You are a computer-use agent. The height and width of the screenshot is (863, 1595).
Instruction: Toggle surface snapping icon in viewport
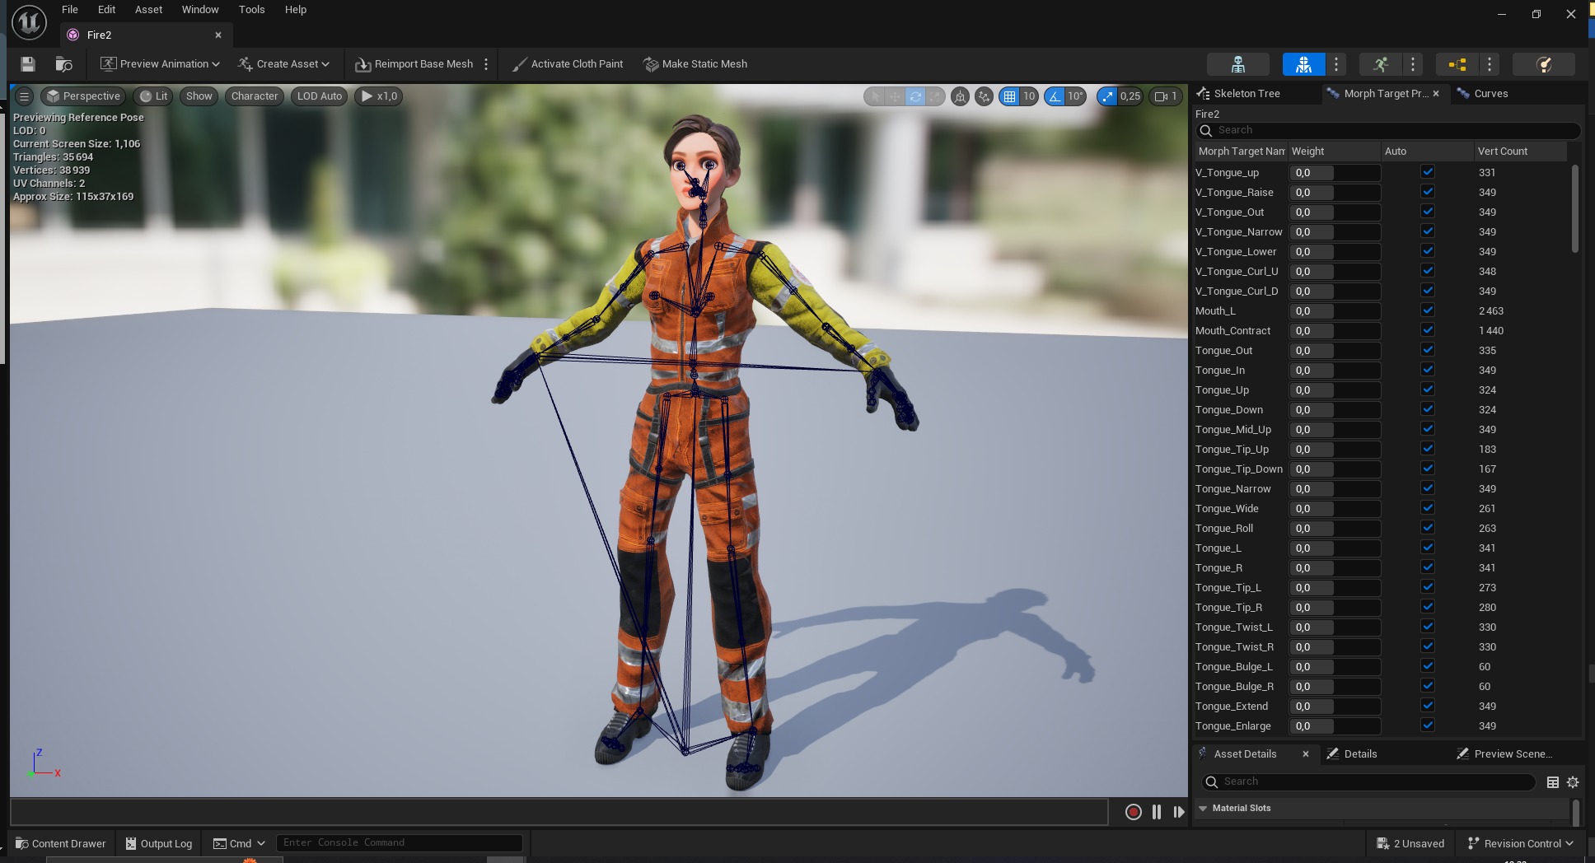pyautogui.click(x=984, y=96)
